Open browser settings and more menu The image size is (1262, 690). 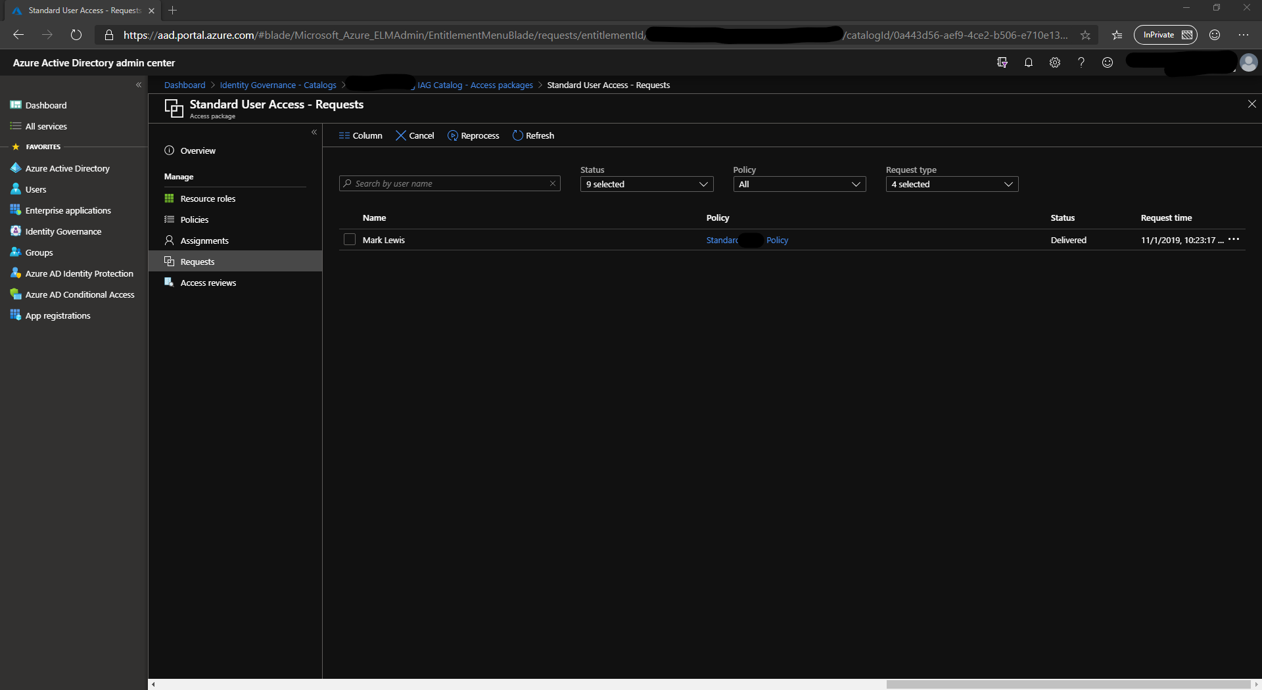1244,35
